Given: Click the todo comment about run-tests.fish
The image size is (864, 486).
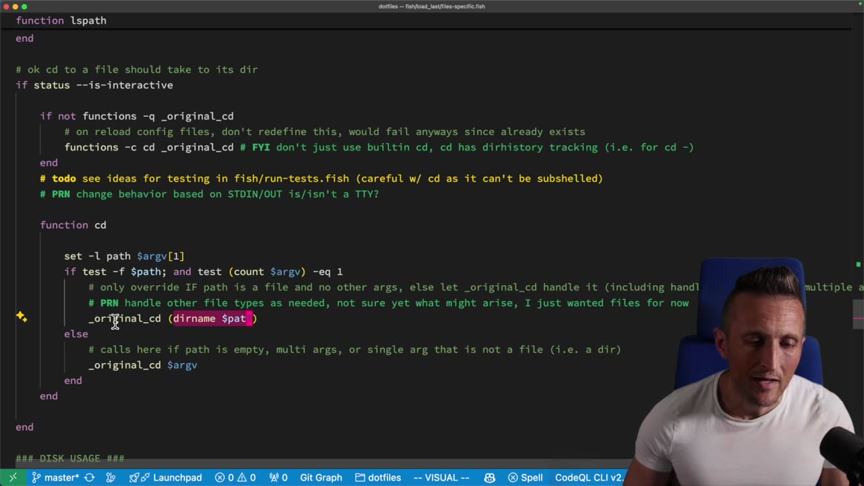Looking at the screenshot, I should point(321,178).
